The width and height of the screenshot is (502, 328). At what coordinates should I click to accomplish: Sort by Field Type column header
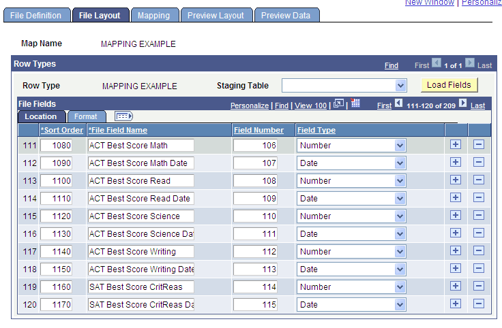tap(316, 130)
